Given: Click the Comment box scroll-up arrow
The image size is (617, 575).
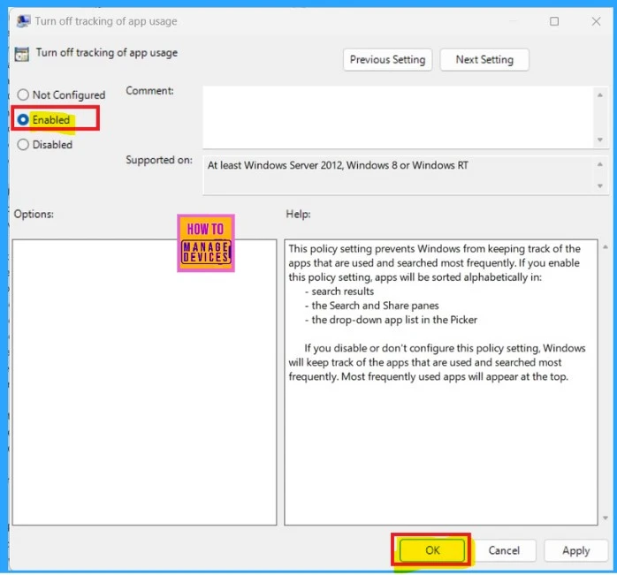Looking at the screenshot, I should [x=600, y=95].
